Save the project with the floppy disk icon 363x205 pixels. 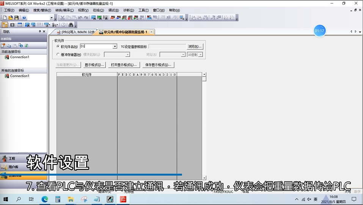pos(16,17)
